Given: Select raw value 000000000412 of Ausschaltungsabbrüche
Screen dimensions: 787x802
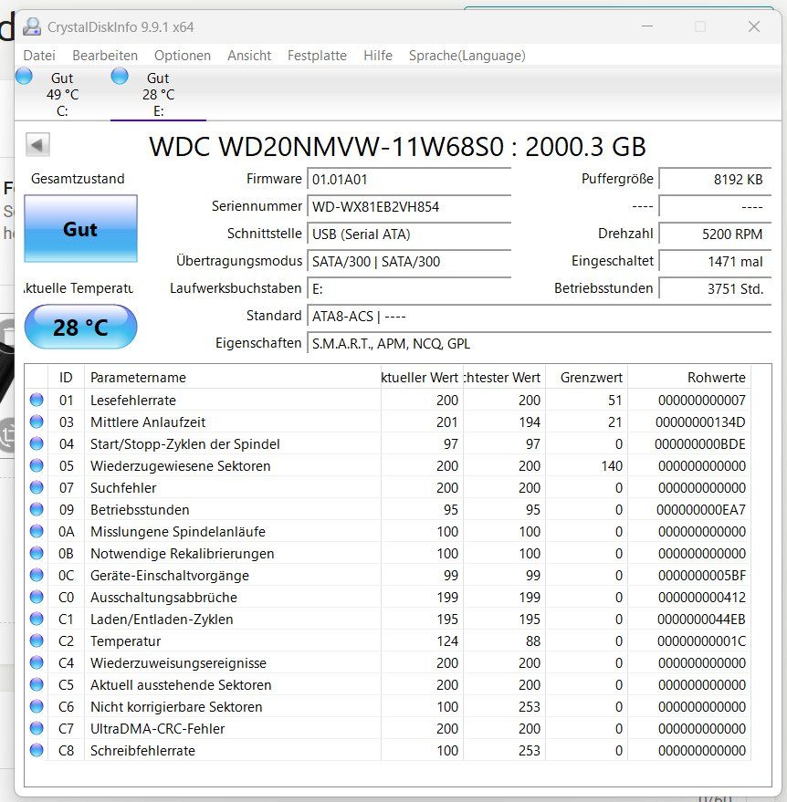Looking at the screenshot, I should point(701,598).
